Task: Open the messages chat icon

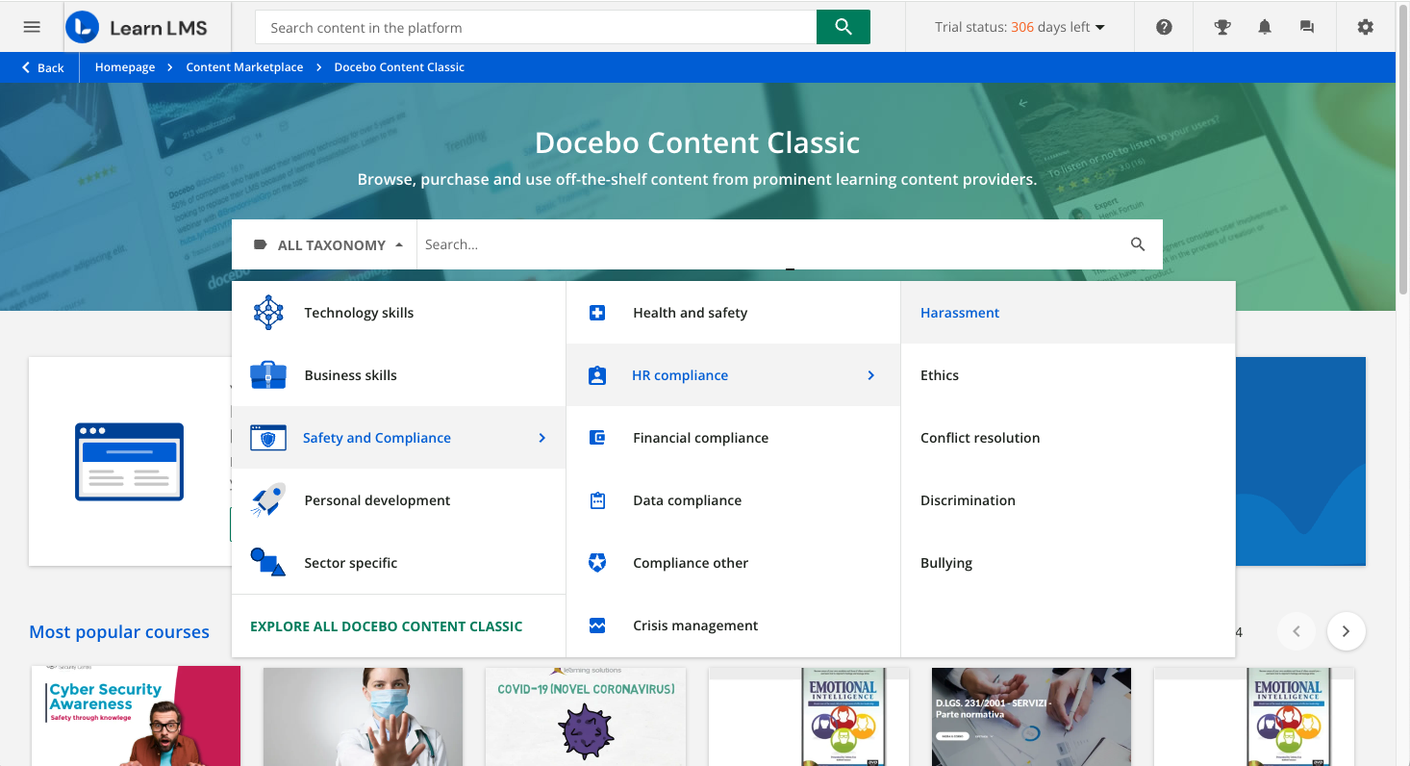Action: point(1306,27)
